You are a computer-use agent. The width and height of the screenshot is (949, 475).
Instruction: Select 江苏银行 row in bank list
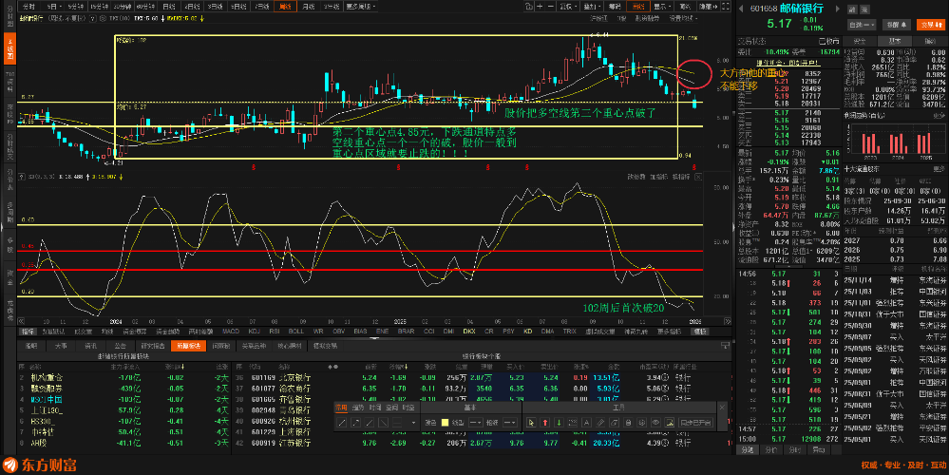point(482,443)
